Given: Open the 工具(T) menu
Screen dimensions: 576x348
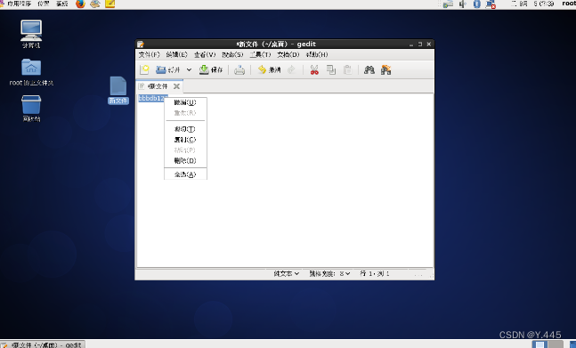Looking at the screenshot, I should point(261,54).
